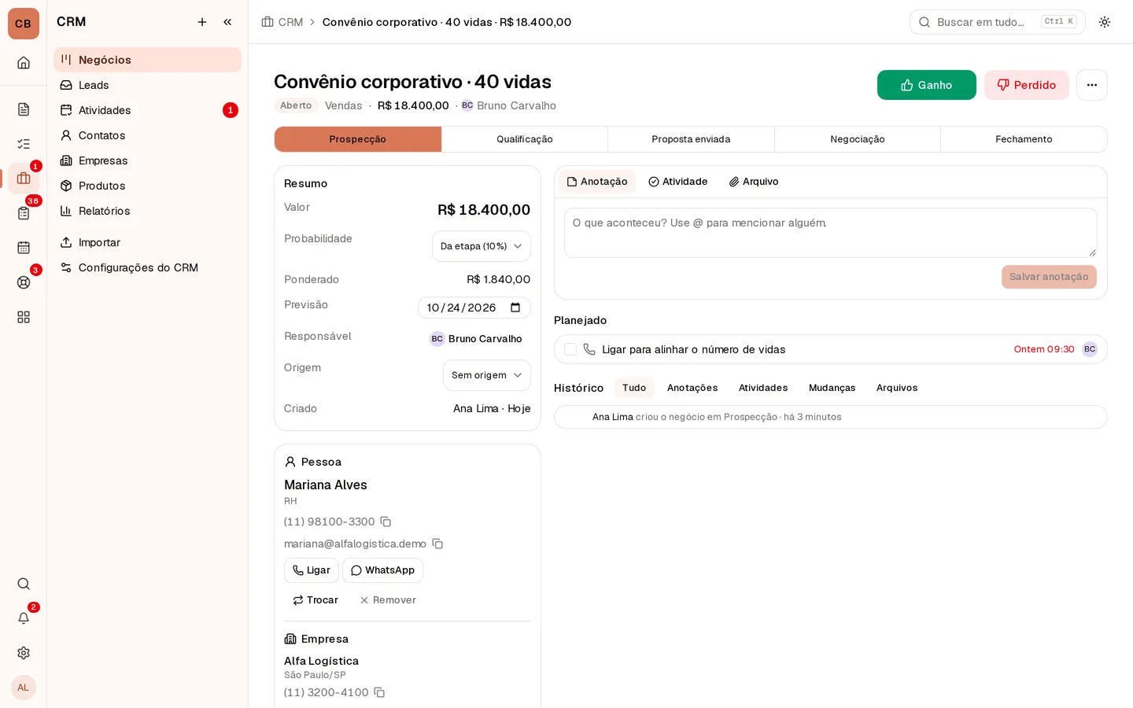
Task: Click Remover to remove the person
Action: (388, 600)
